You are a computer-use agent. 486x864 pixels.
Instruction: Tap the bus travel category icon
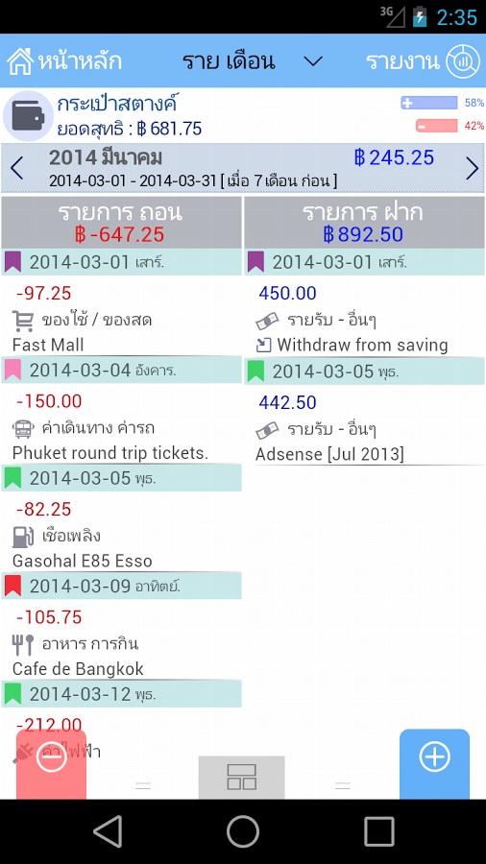click(x=23, y=427)
